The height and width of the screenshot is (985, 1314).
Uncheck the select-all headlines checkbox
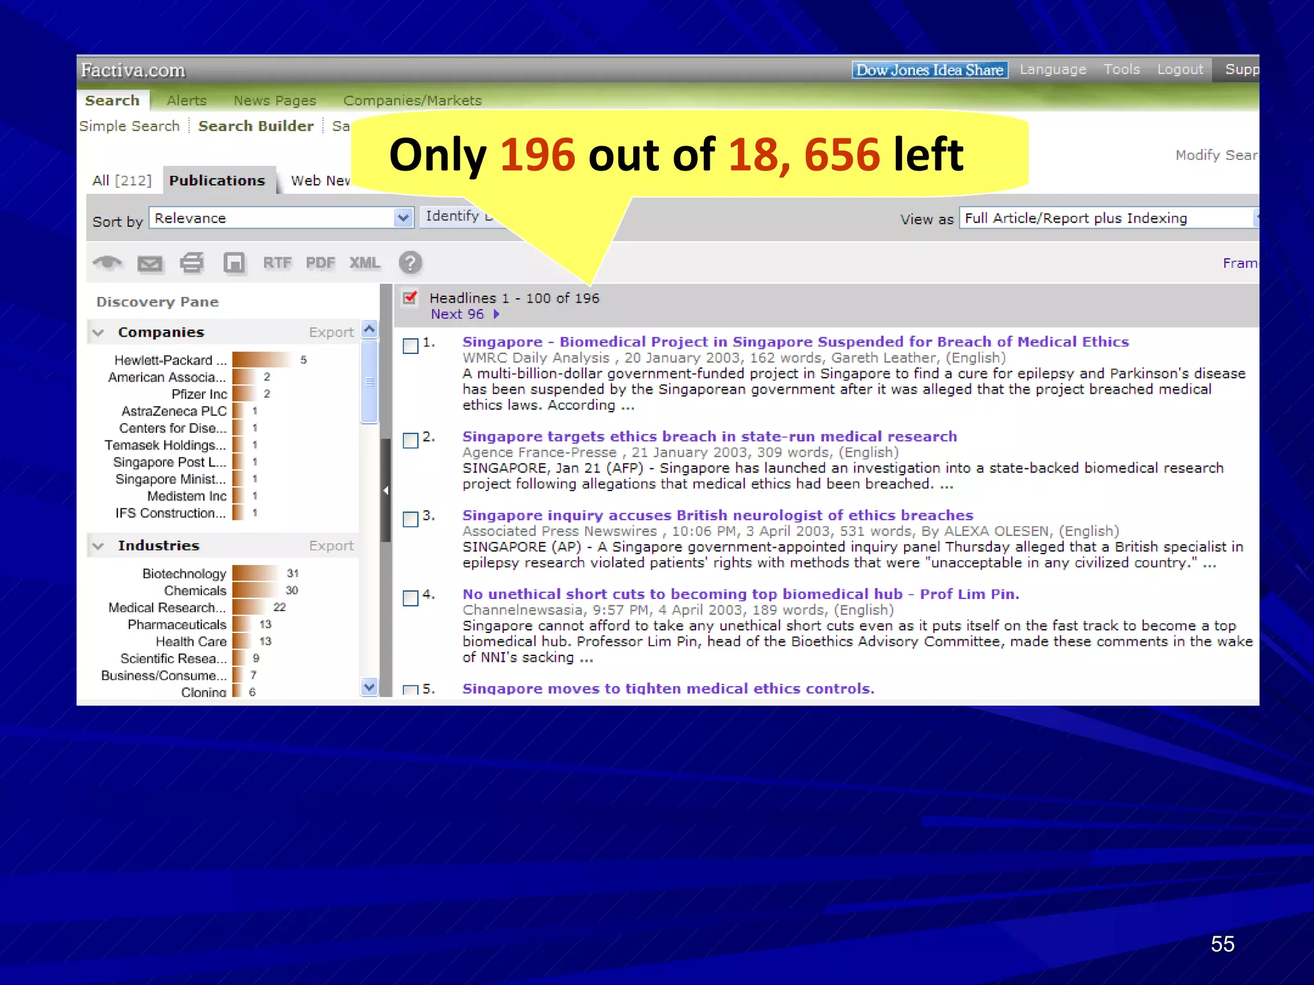[x=410, y=298]
